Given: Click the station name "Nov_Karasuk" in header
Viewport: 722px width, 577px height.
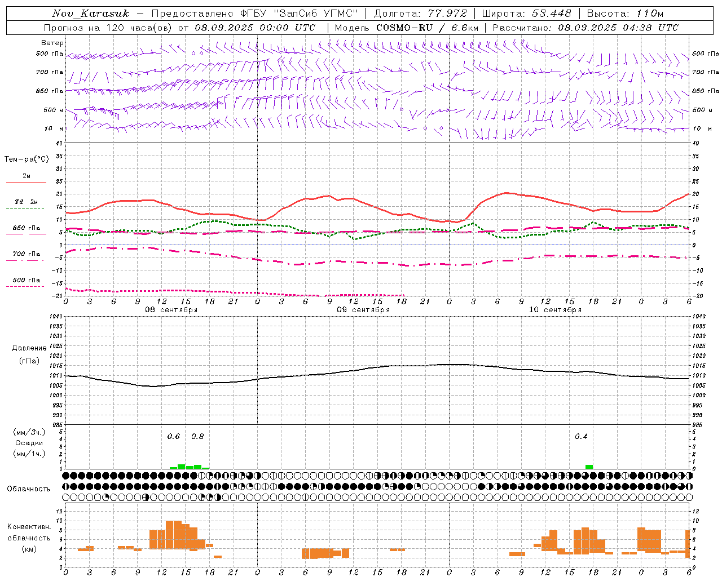Looking at the screenshot, I should [x=90, y=14].
